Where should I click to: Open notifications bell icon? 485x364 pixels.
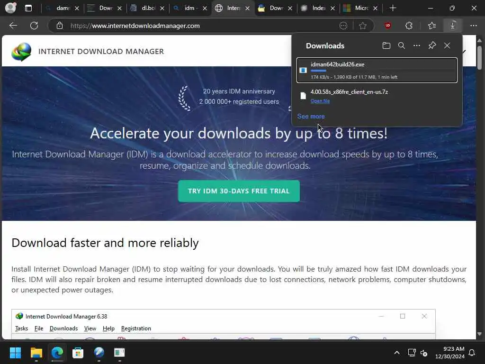[472, 353]
